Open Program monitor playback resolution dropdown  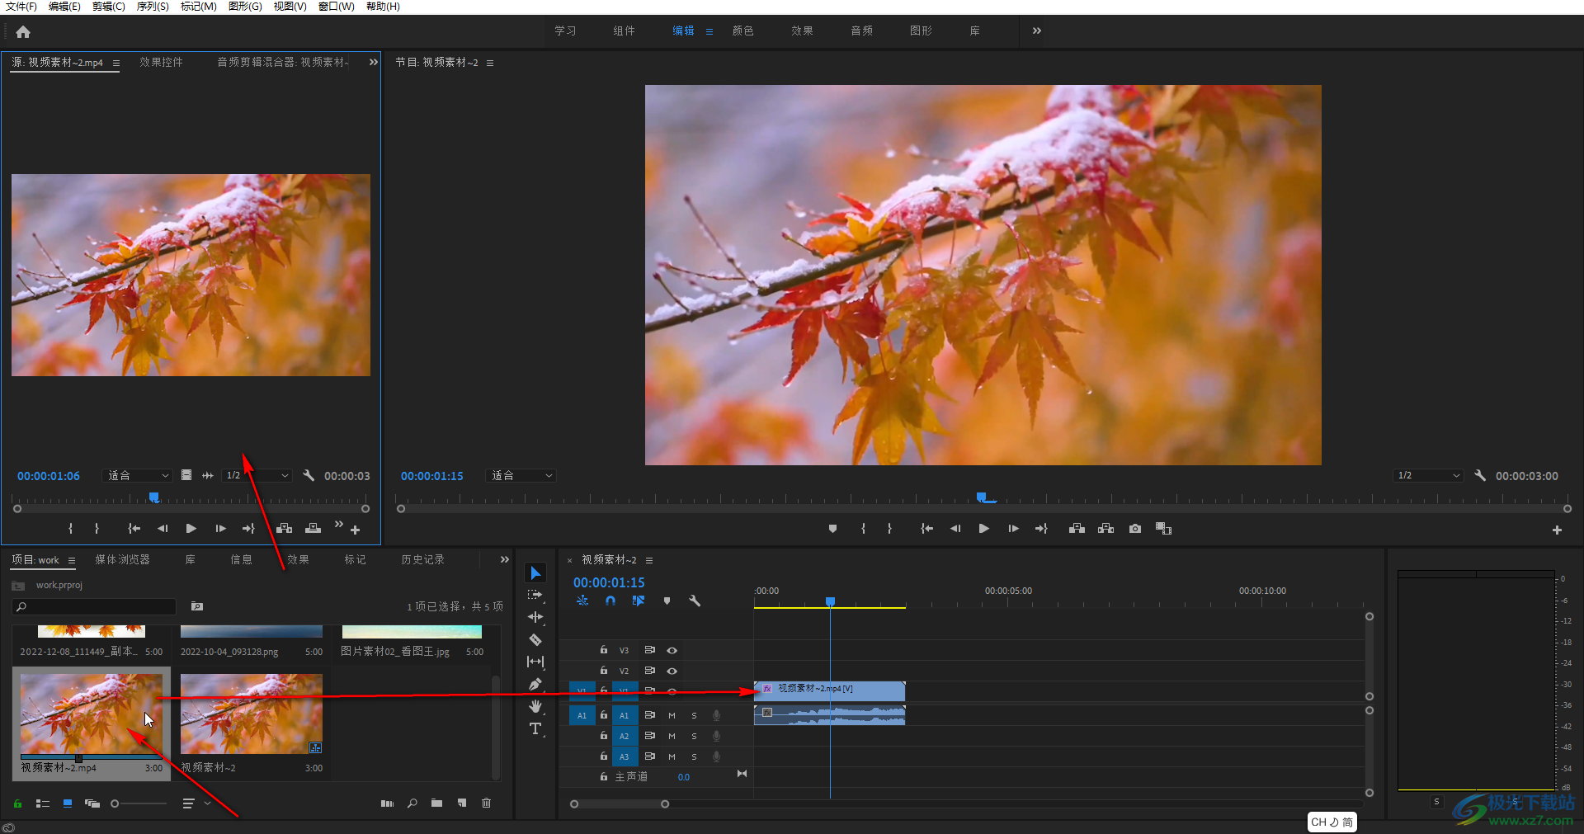click(x=1428, y=476)
